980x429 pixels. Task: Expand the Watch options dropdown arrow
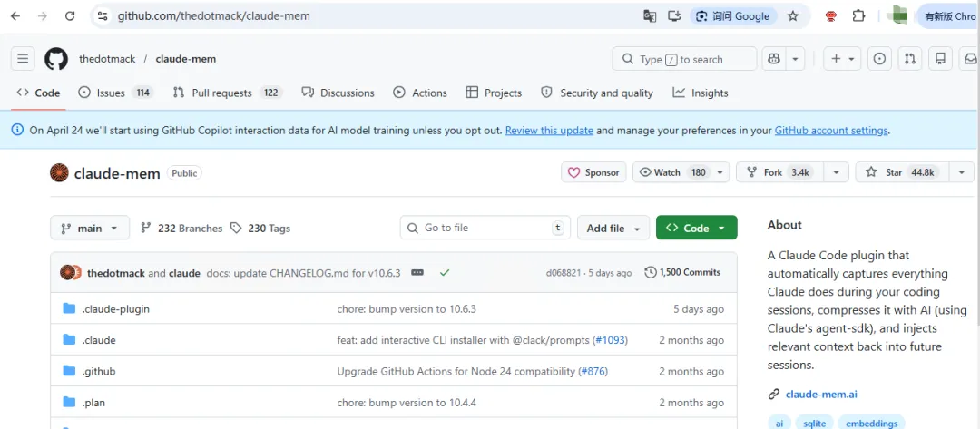point(720,172)
